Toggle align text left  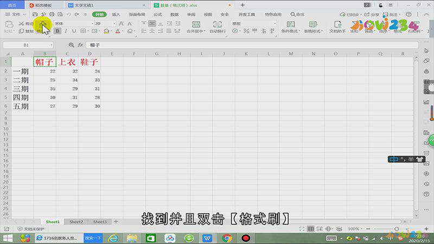[x=144, y=31]
